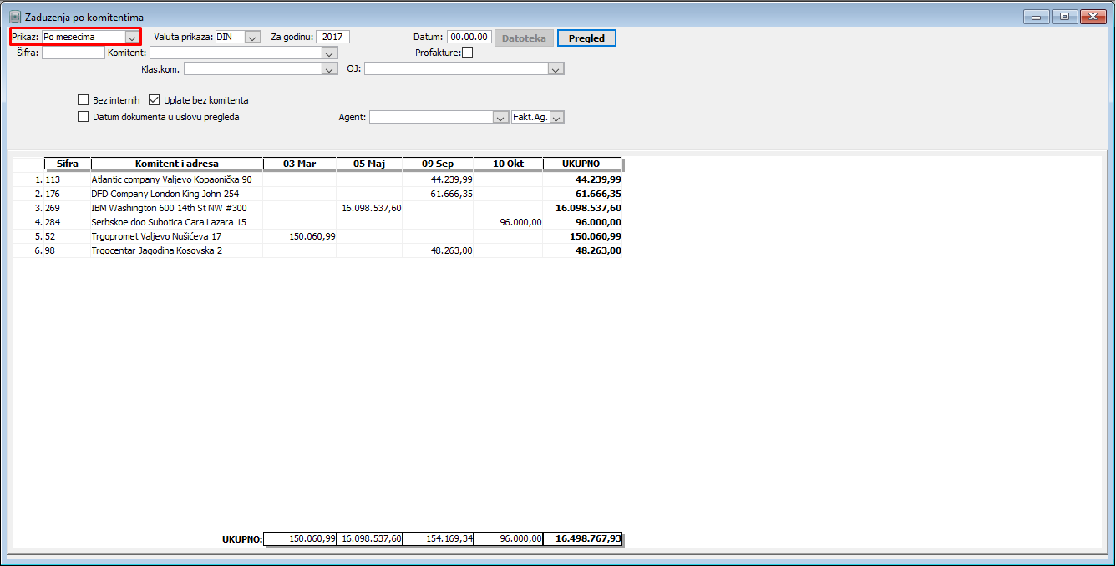1116x566 pixels.
Task: Enable Datum dokumenta u uslovu pregleda
Action: coord(83,117)
